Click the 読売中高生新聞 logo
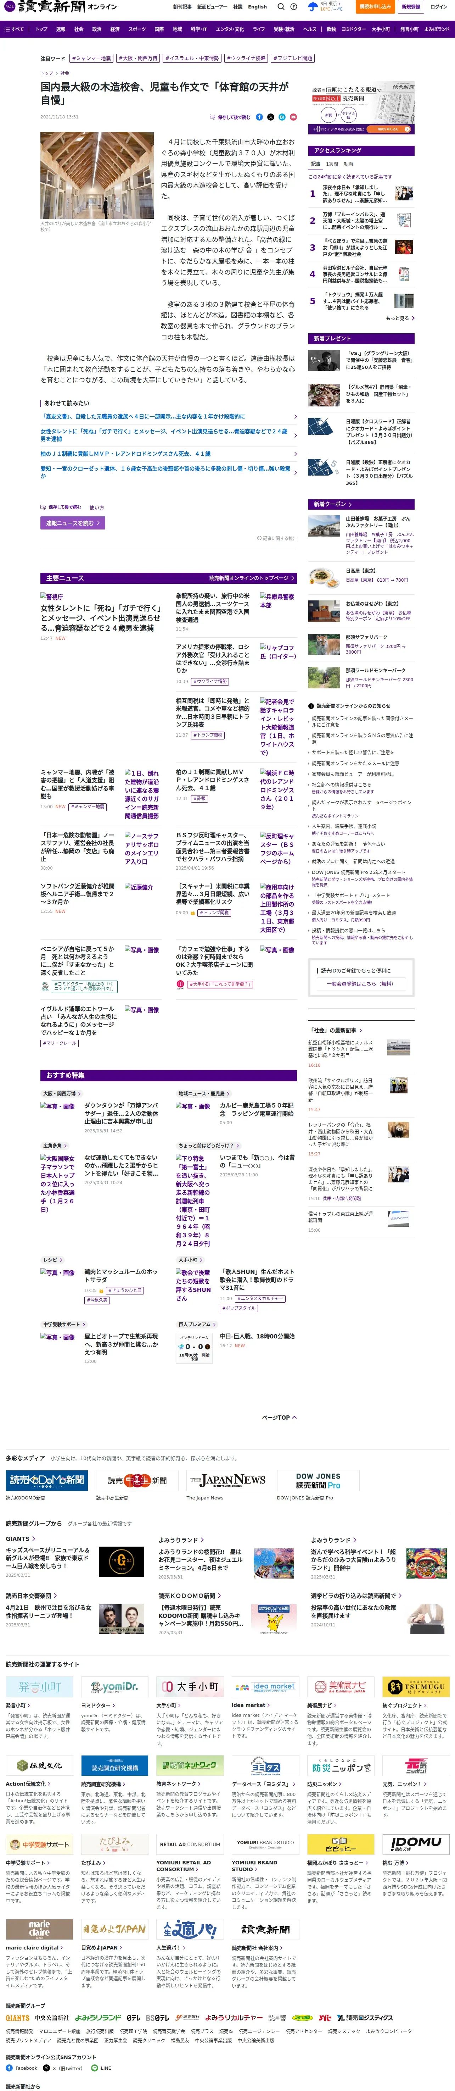This screenshot has height=2091, width=455. pos(137,1480)
